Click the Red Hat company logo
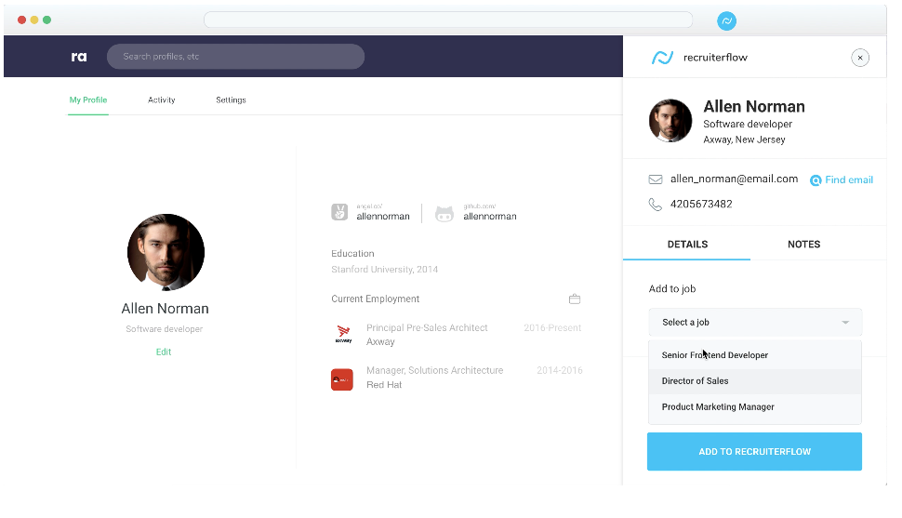The image size is (902, 518). [341, 379]
